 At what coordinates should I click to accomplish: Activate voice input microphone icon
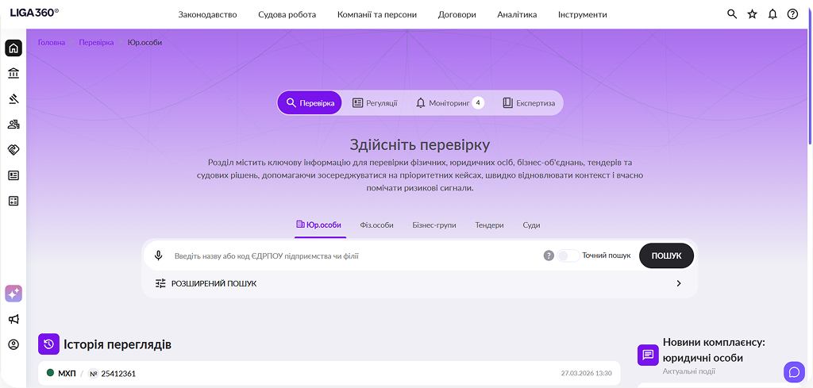pos(159,256)
